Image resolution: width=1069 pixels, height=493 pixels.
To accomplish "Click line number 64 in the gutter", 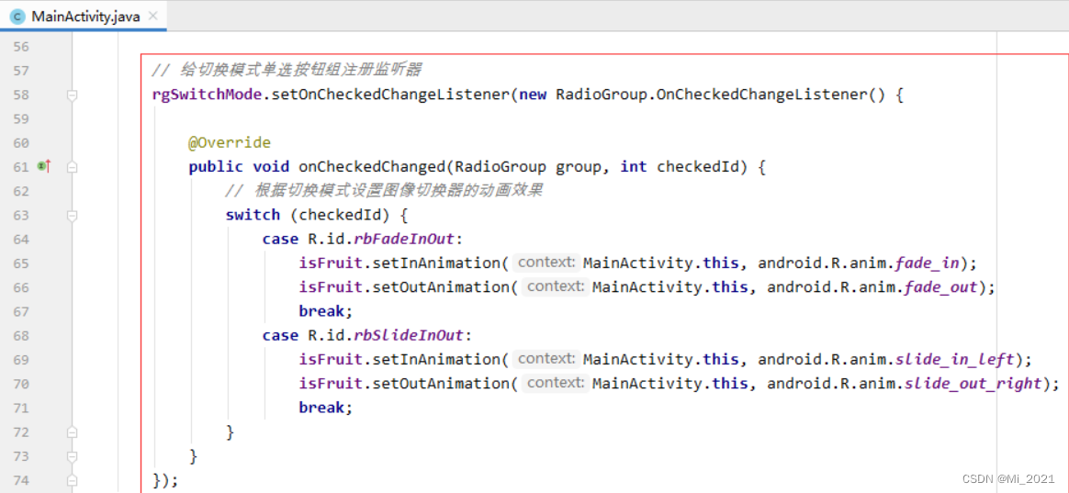I will point(20,240).
